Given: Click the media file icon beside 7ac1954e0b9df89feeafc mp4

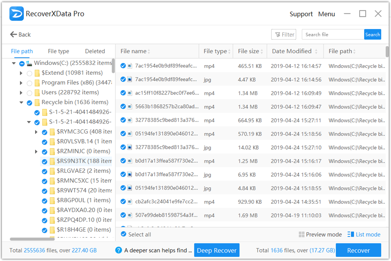Looking at the screenshot, I should tap(130, 65).
